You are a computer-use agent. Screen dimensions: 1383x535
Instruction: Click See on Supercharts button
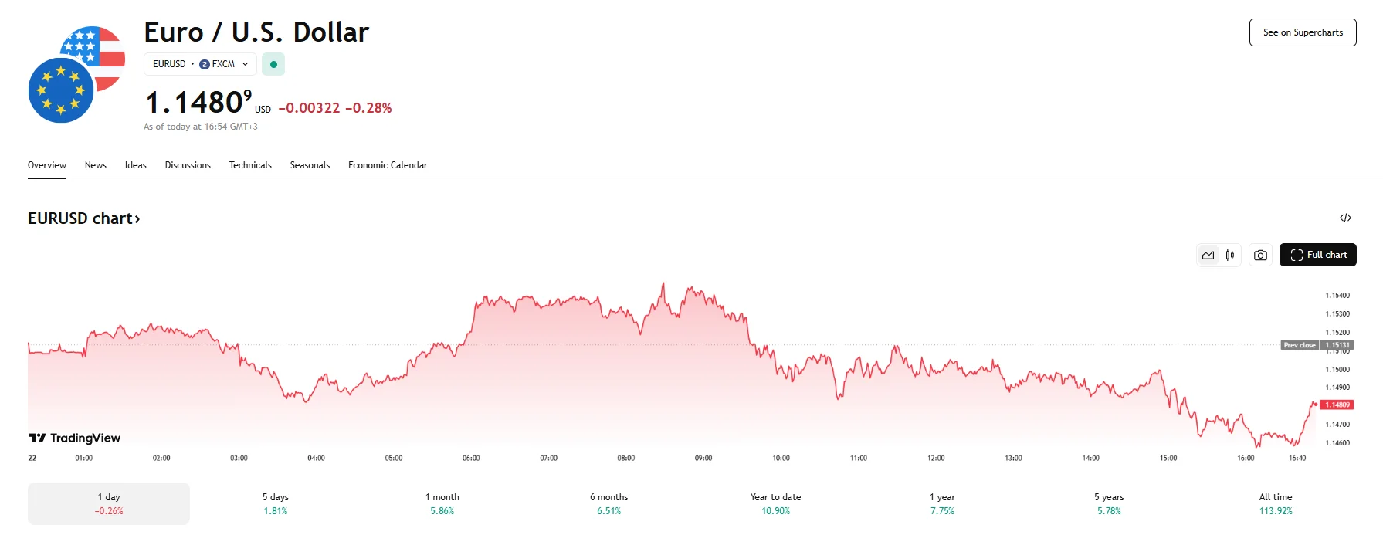point(1303,32)
